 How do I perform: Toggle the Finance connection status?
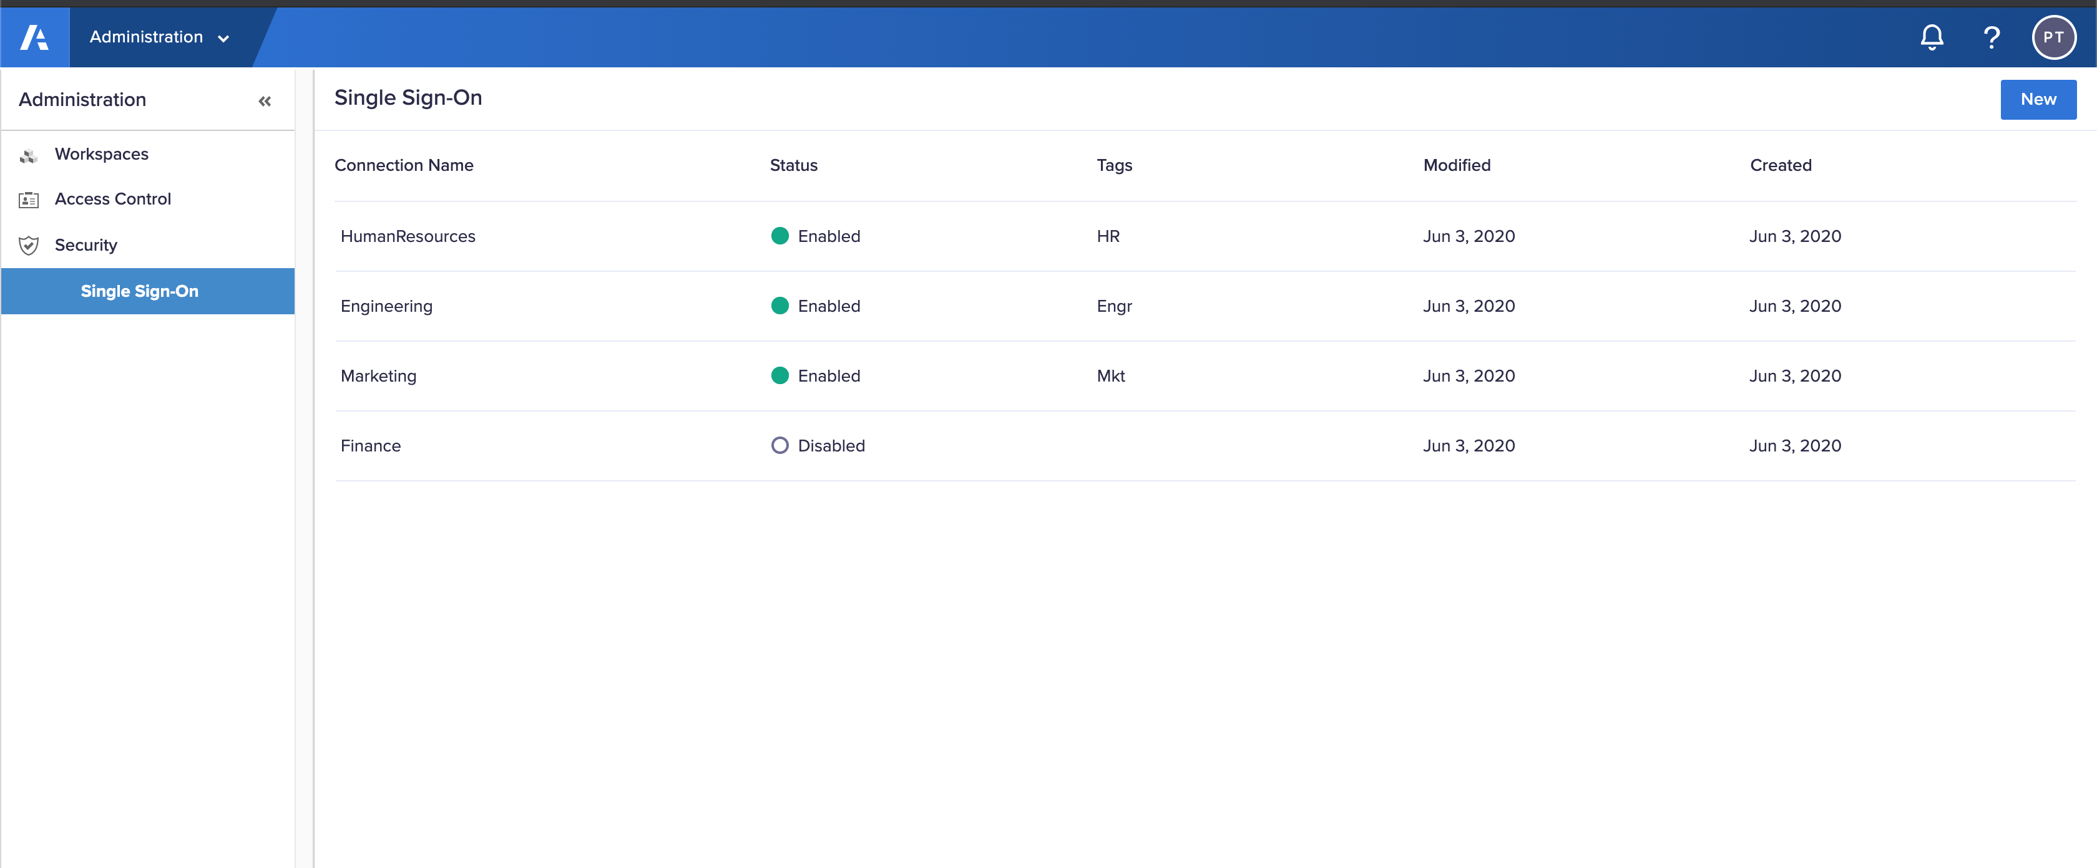point(779,445)
